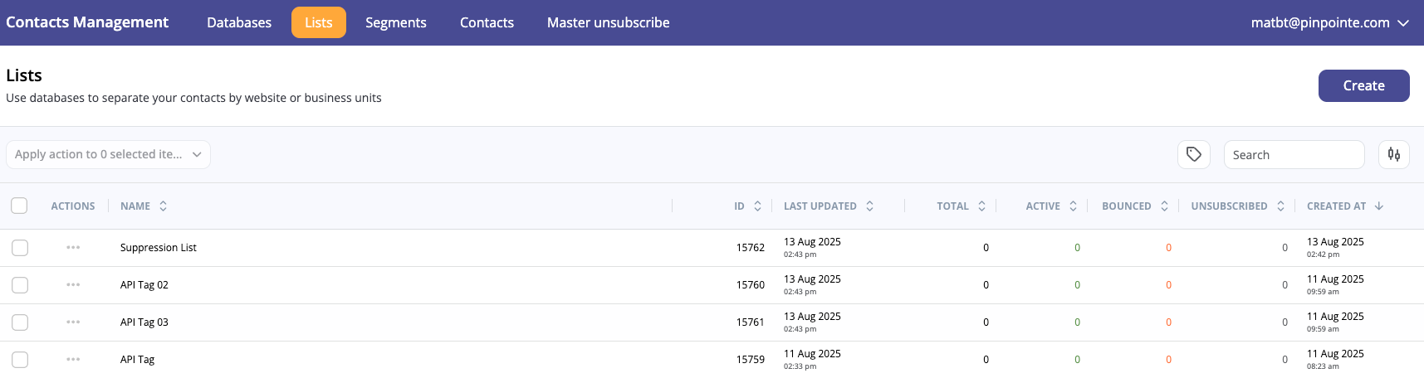This screenshot has width=1424, height=378.
Task: Select checkbox for list ID 15759
Action: click(x=20, y=360)
